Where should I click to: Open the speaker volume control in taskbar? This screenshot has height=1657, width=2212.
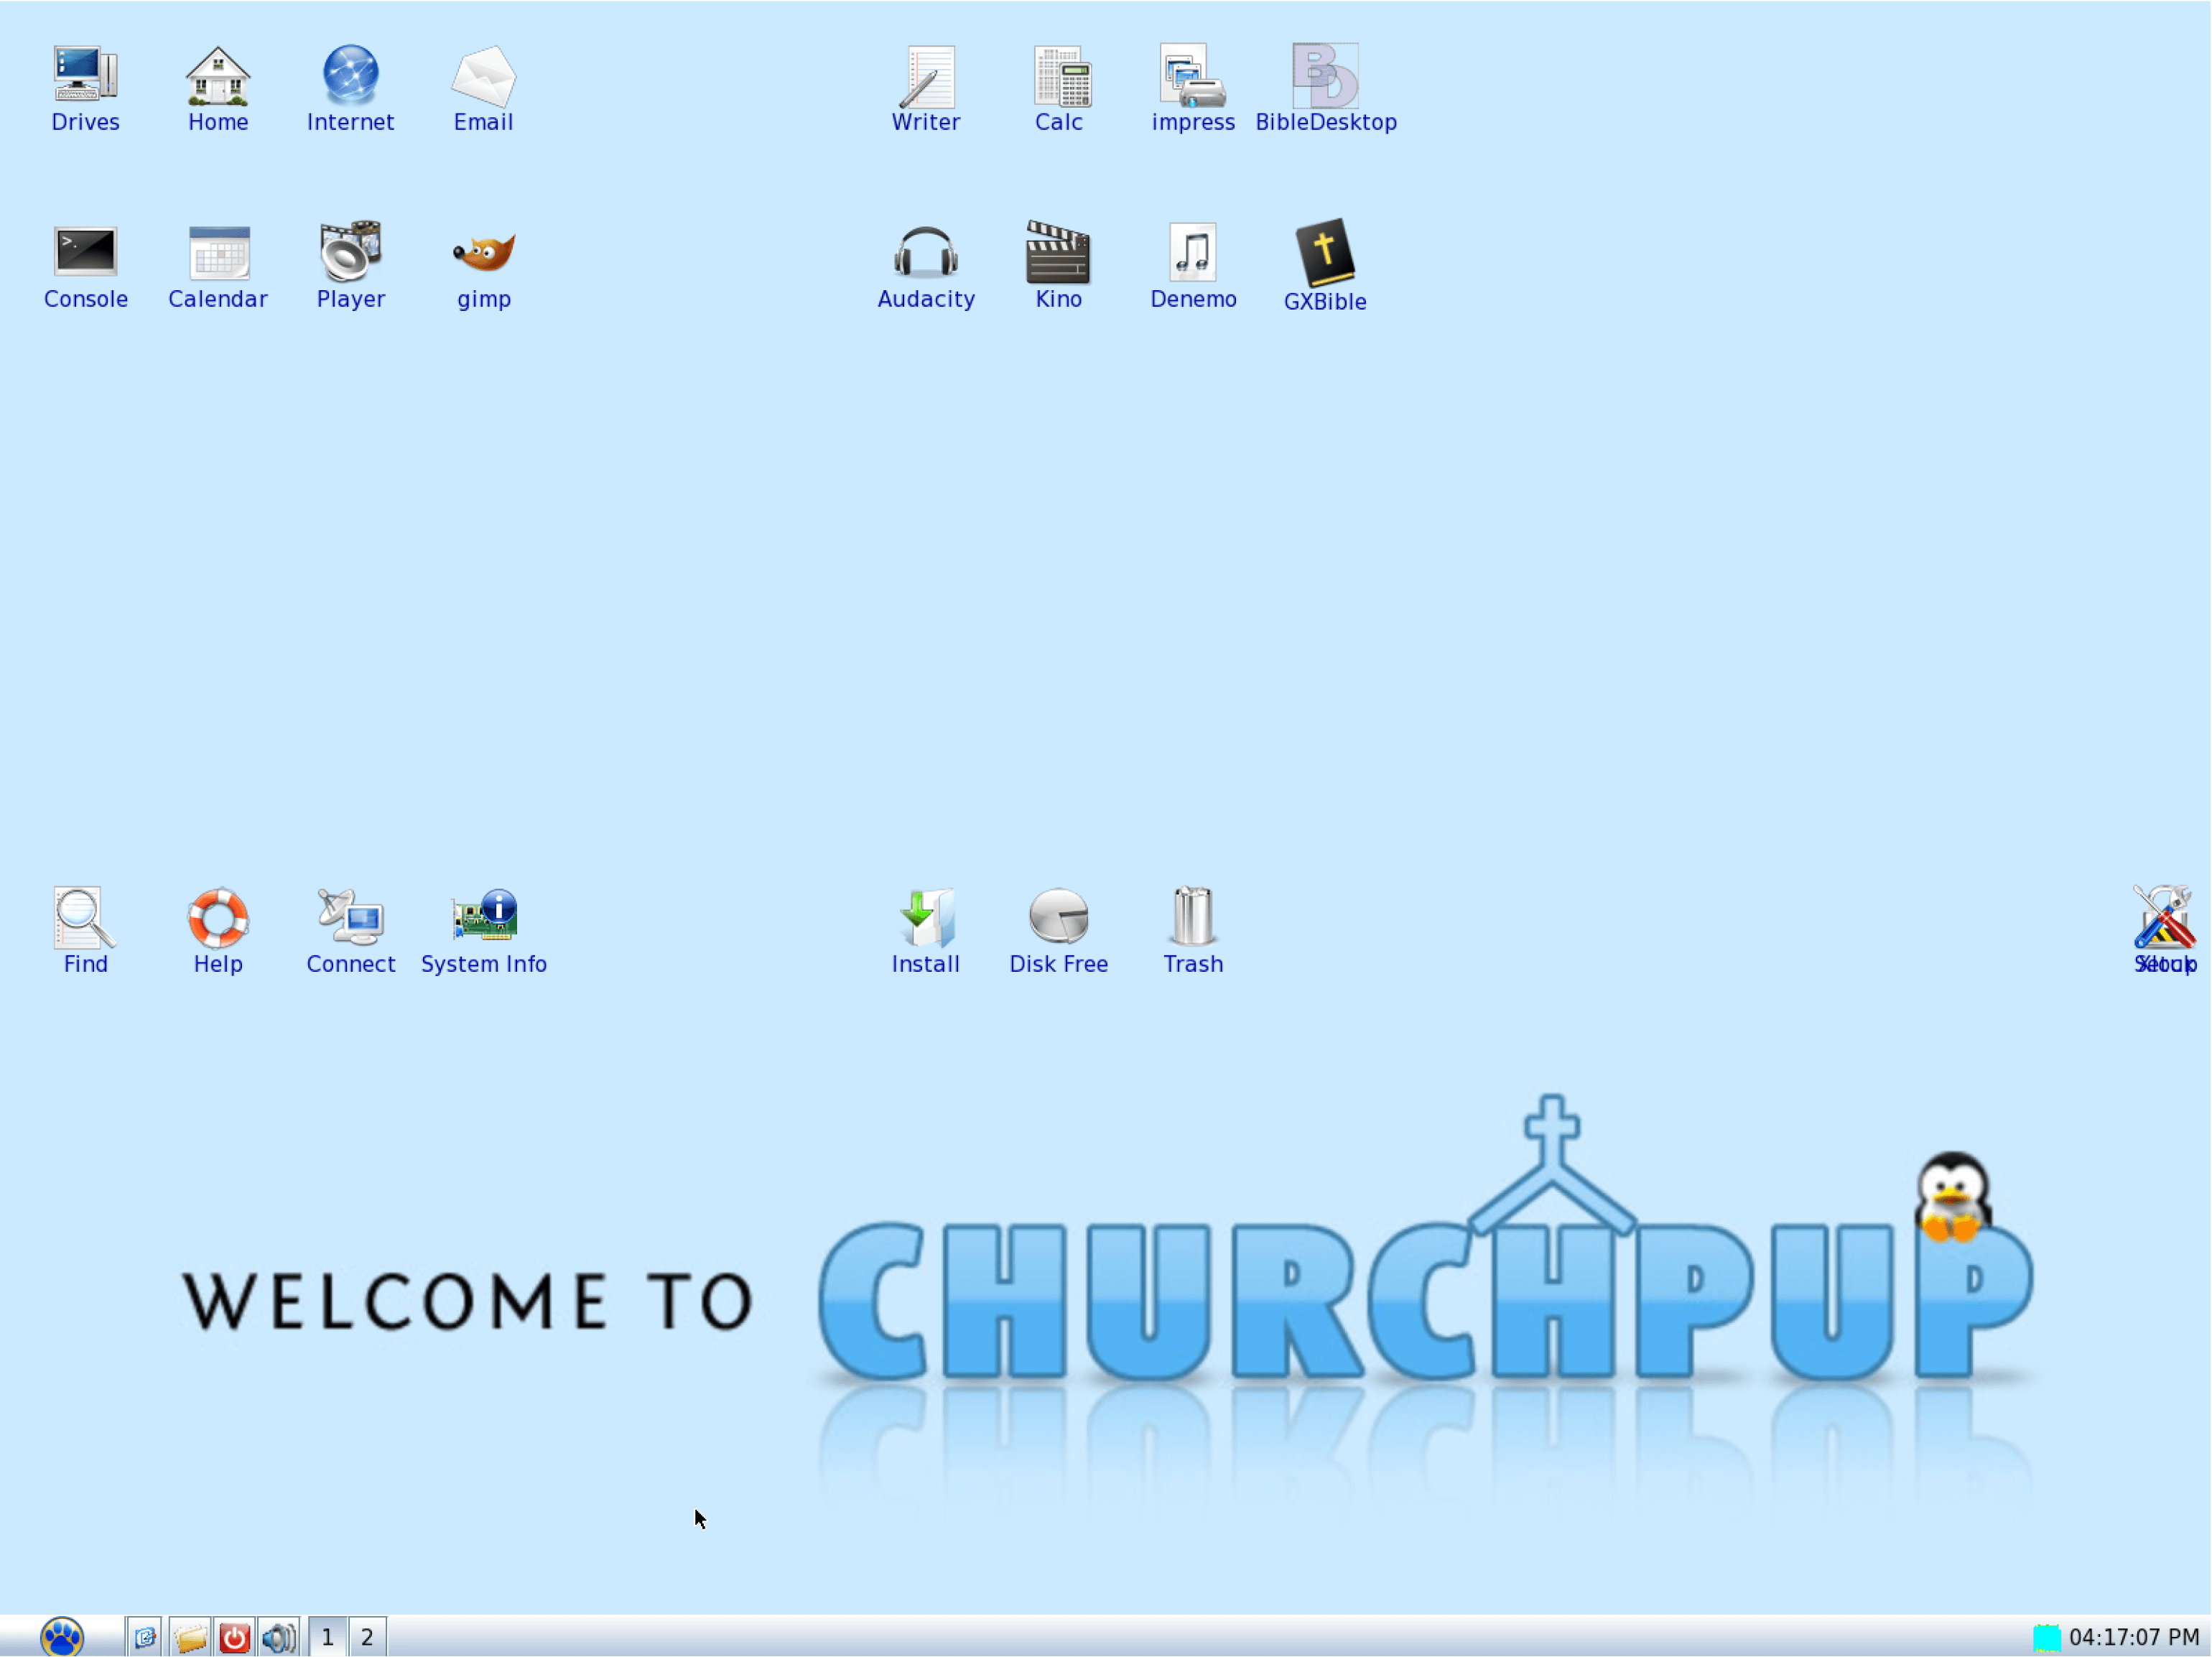(x=279, y=1637)
